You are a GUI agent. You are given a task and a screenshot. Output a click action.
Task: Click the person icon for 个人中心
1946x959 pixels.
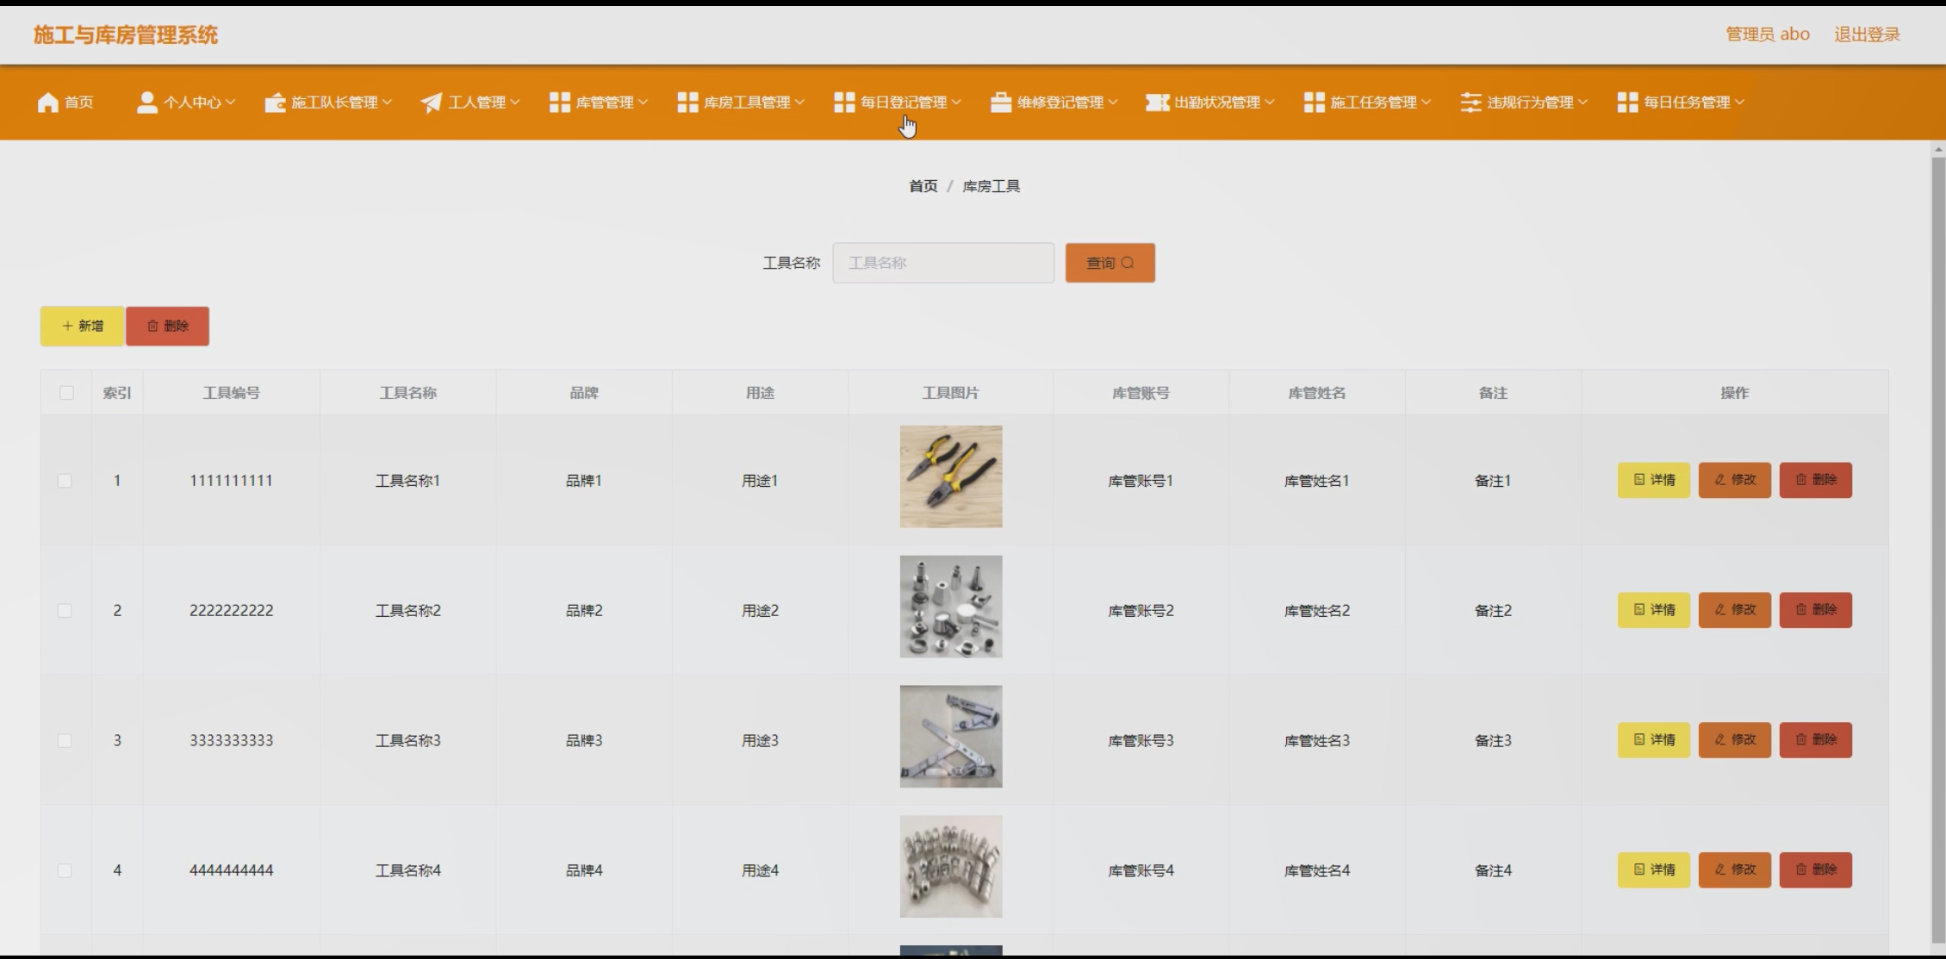(x=146, y=103)
